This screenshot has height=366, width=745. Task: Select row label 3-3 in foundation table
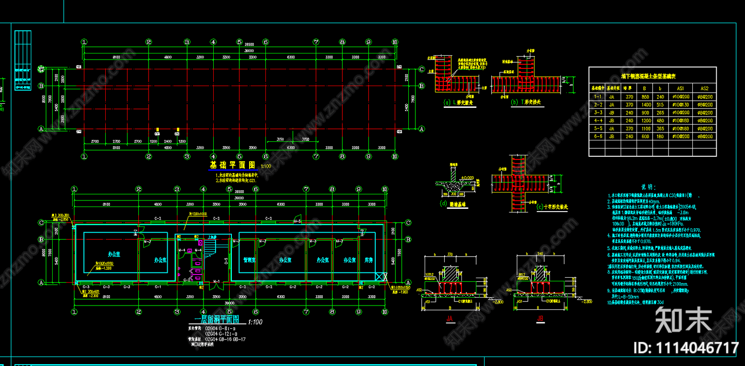pos(598,113)
